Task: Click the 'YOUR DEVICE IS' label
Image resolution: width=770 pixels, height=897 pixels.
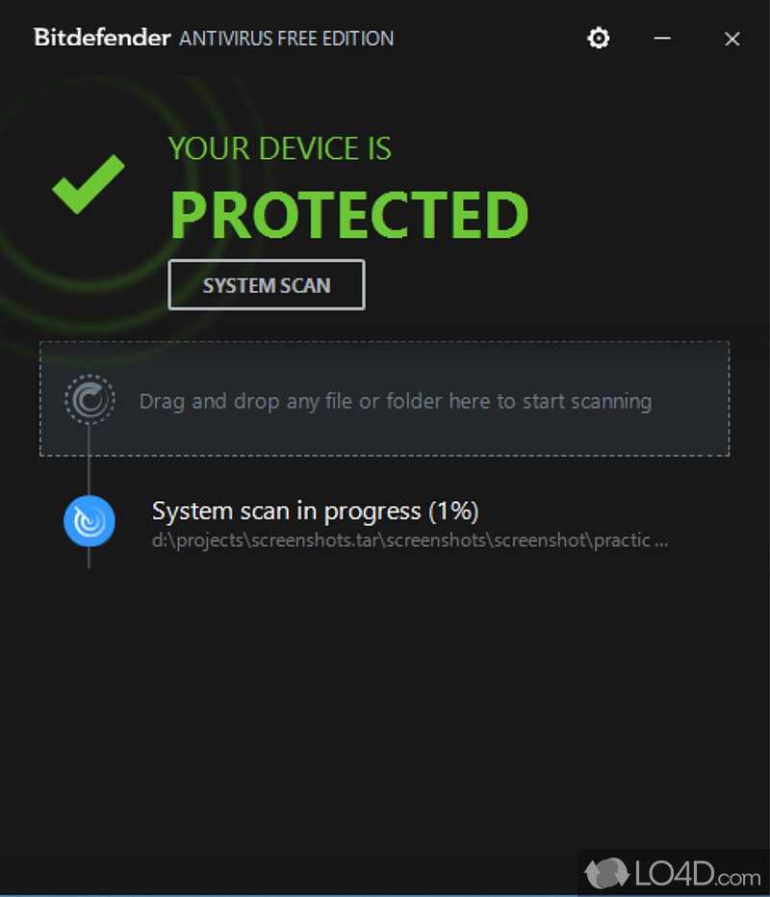Action: (x=280, y=148)
